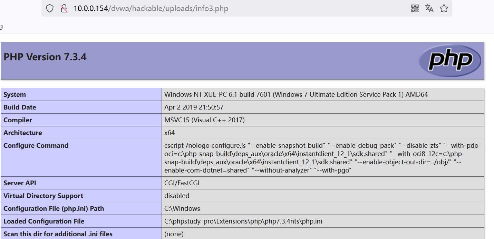494x239 pixels.
Task: Click the disabled value cell
Action: tap(323, 196)
